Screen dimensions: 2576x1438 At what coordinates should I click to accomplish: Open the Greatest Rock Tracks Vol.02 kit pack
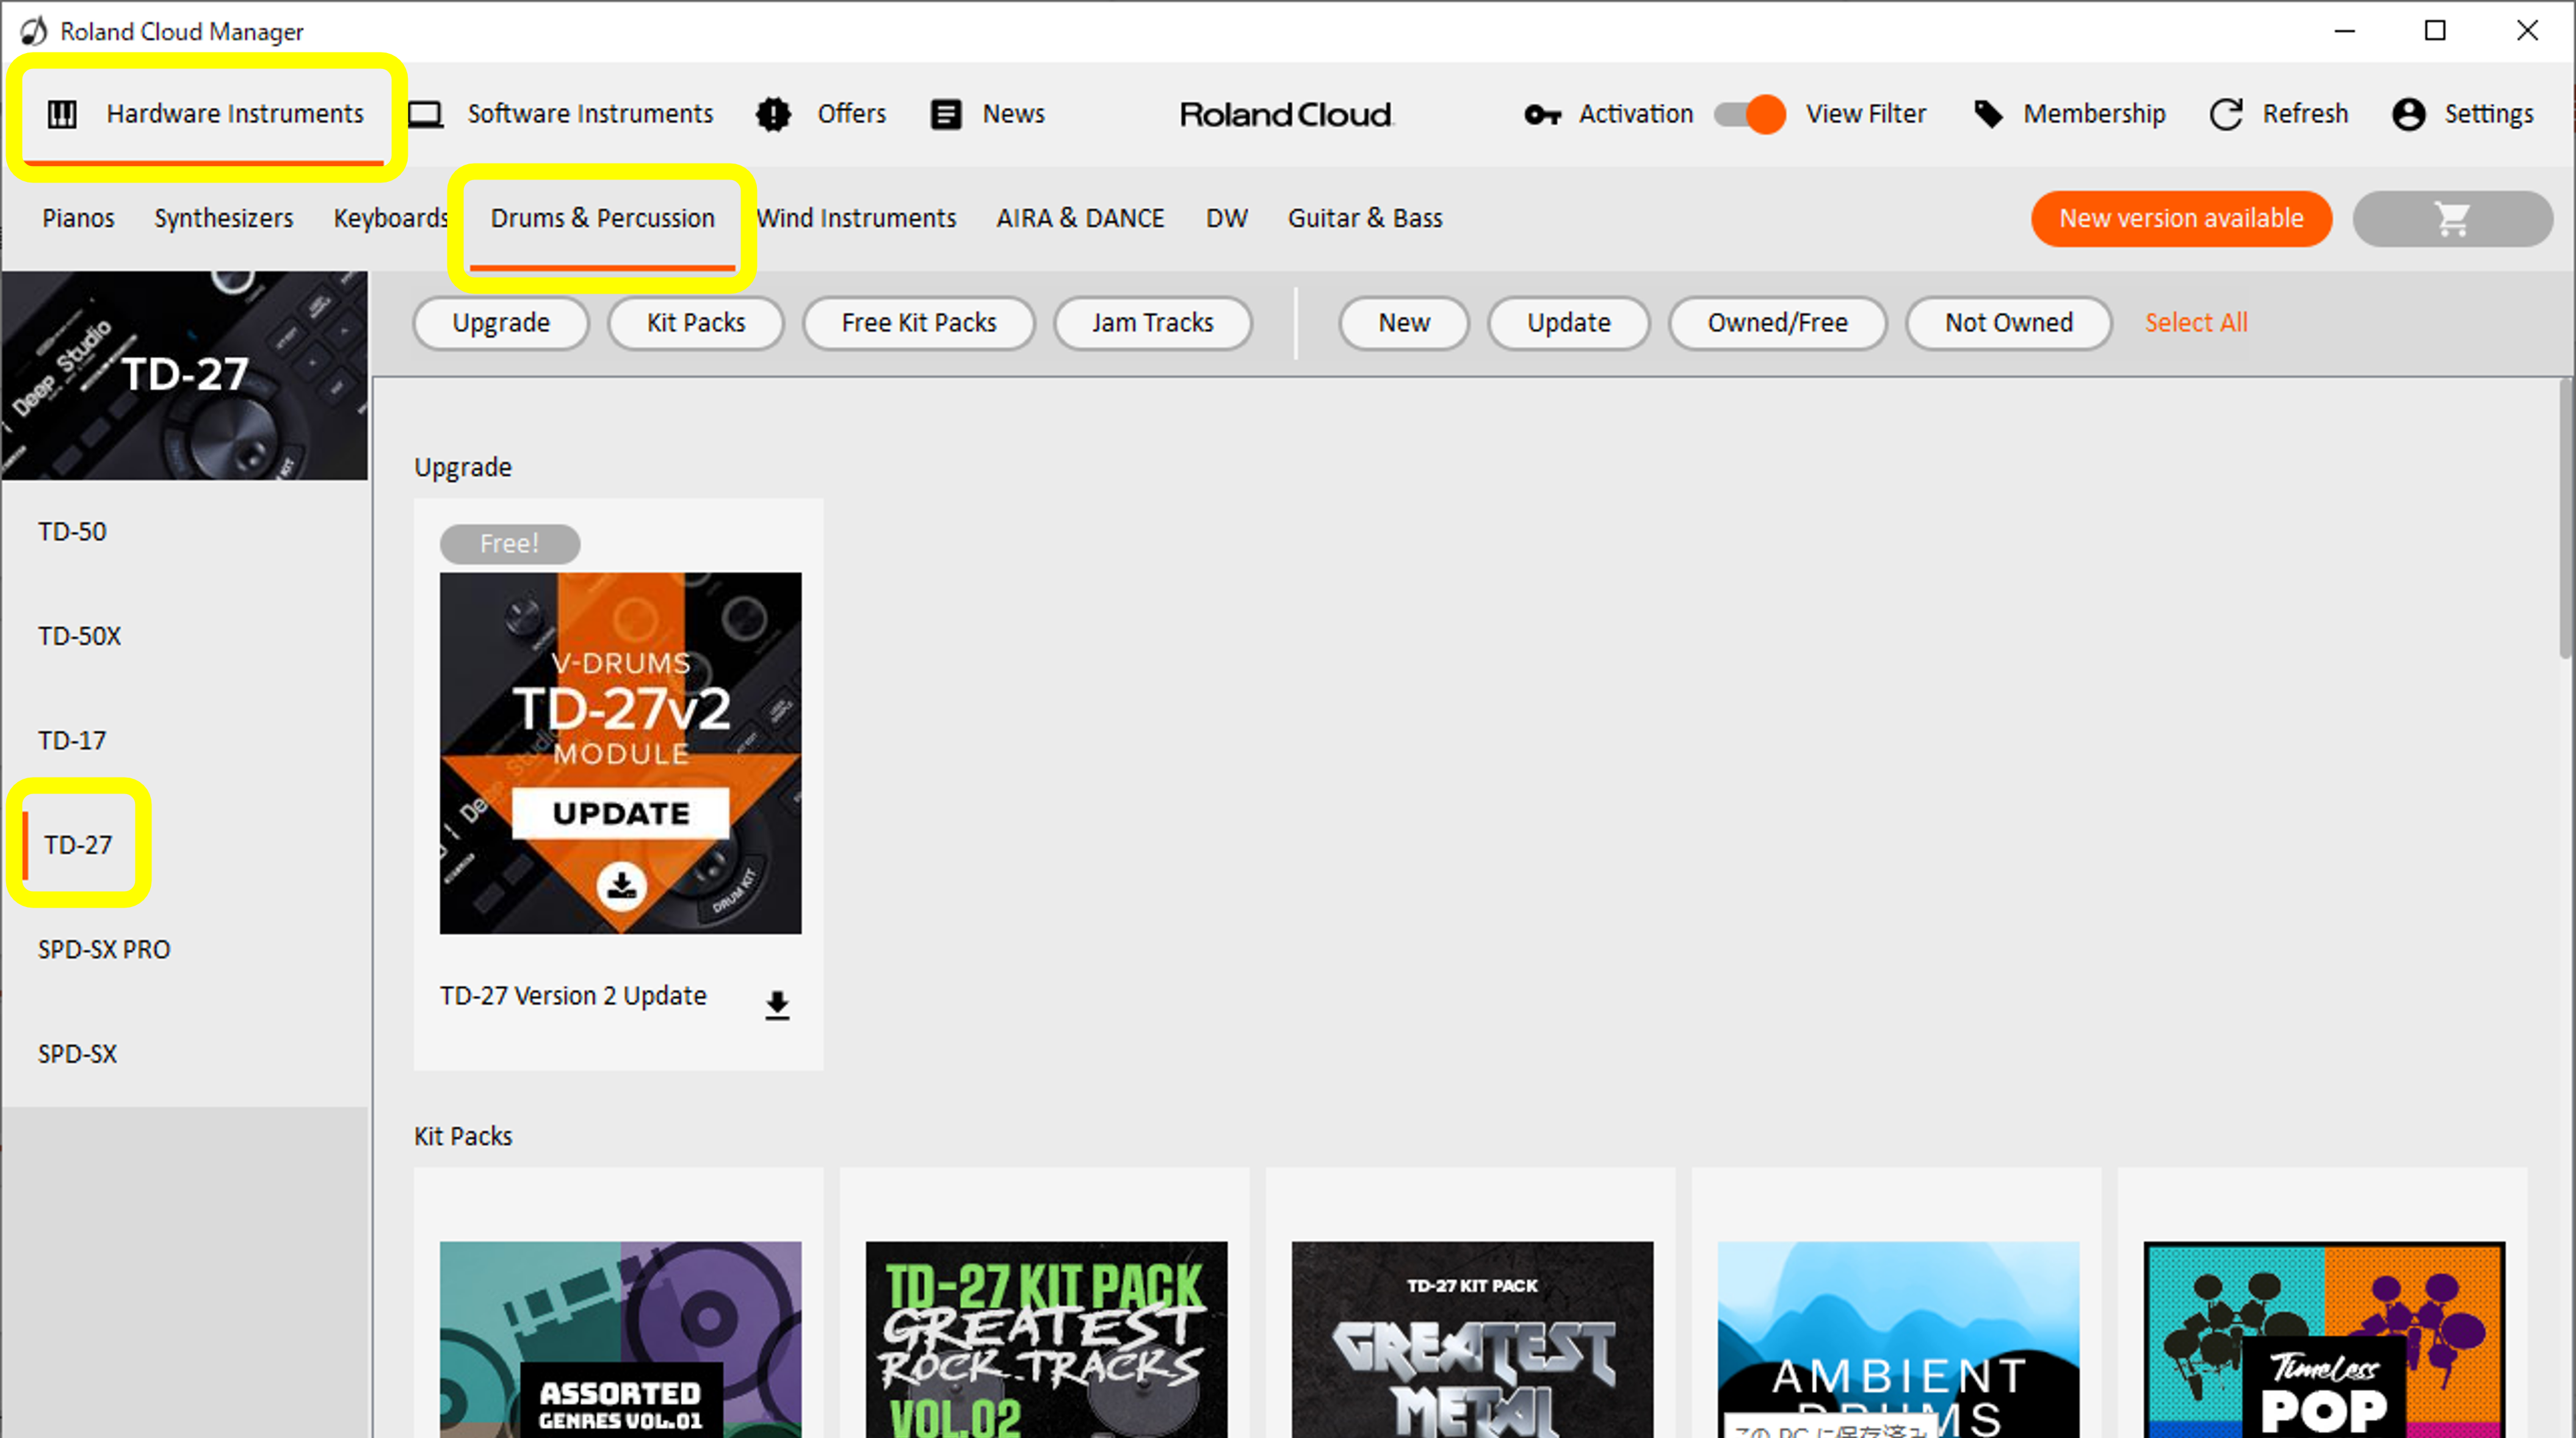[1047, 1339]
